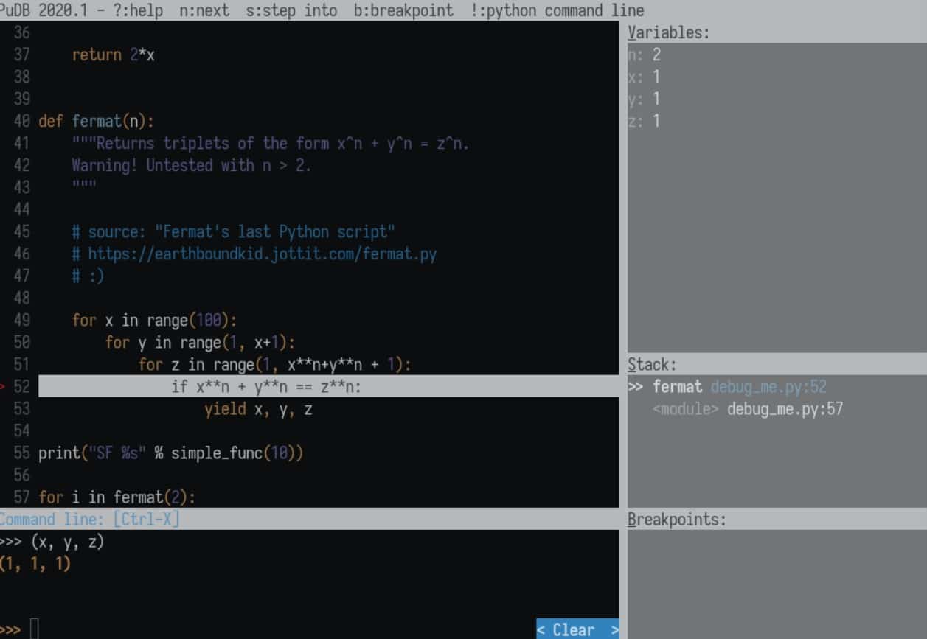Click line 53 yield x, y, z
Image resolution: width=927 pixels, height=639 pixels.
[x=258, y=408]
